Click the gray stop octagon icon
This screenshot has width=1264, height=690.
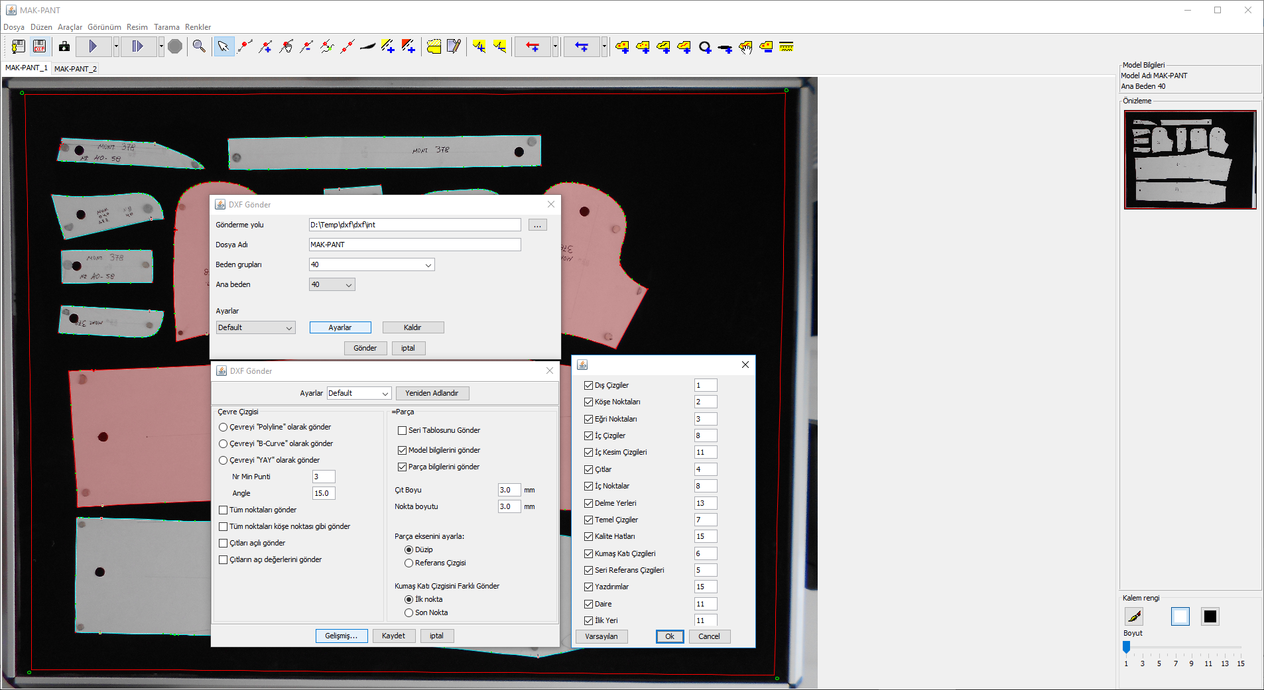point(175,46)
